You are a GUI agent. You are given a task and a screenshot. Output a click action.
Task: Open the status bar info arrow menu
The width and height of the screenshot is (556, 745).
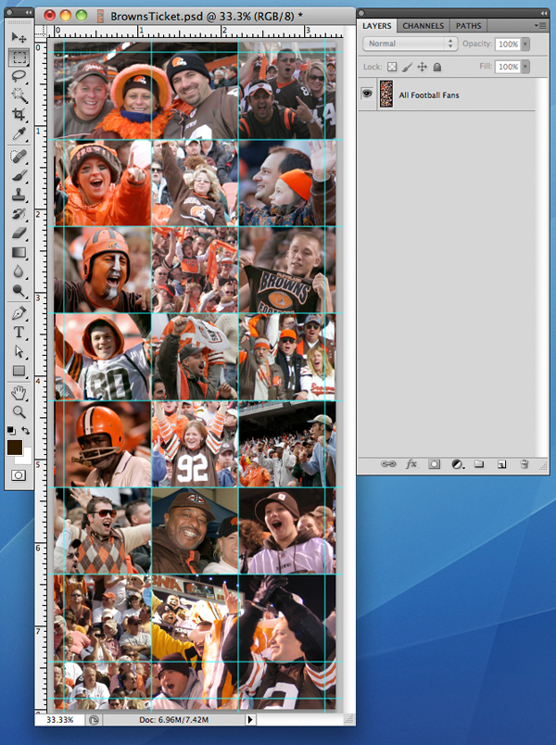click(250, 719)
